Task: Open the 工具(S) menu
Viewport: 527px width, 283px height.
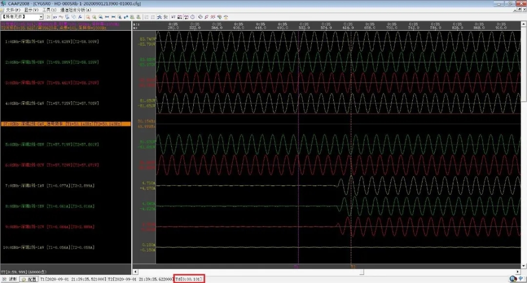Action: point(49,10)
